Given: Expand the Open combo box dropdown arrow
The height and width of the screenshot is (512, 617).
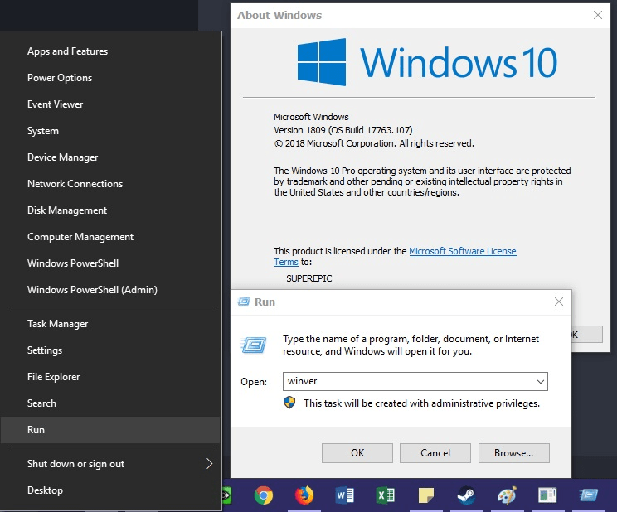Looking at the screenshot, I should click(540, 381).
